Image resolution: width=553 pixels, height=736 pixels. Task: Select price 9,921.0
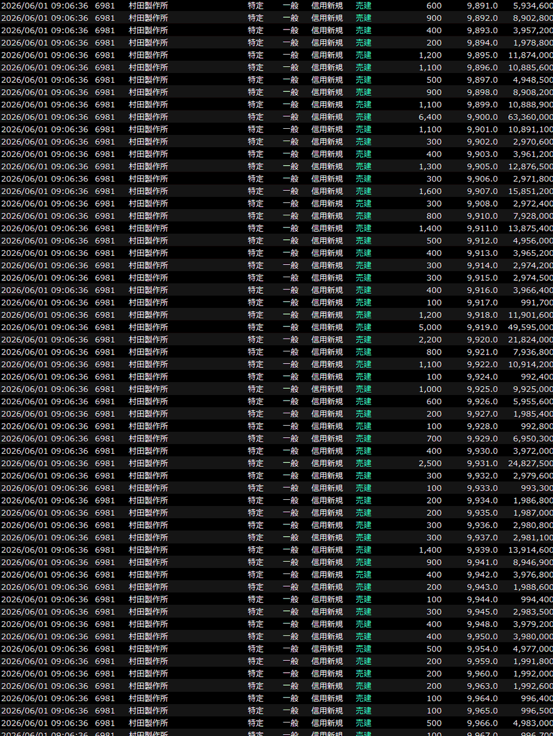(482, 352)
